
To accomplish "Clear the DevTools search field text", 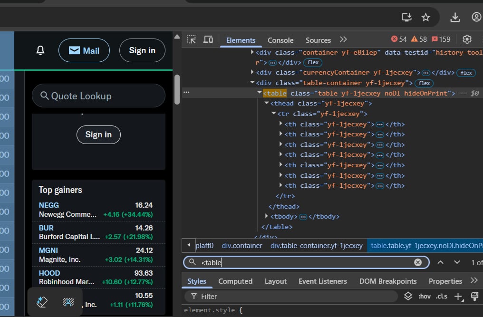I will [x=417, y=262].
